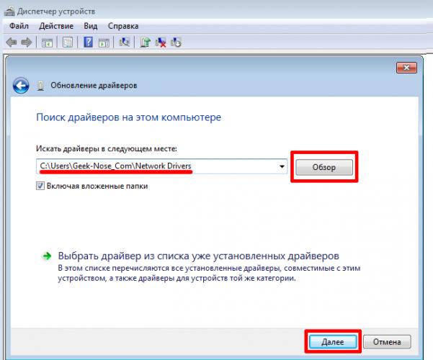Uncheck 'Включая вложенные папки' checkbox
This screenshot has width=433, height=360.
pos(40,185)
